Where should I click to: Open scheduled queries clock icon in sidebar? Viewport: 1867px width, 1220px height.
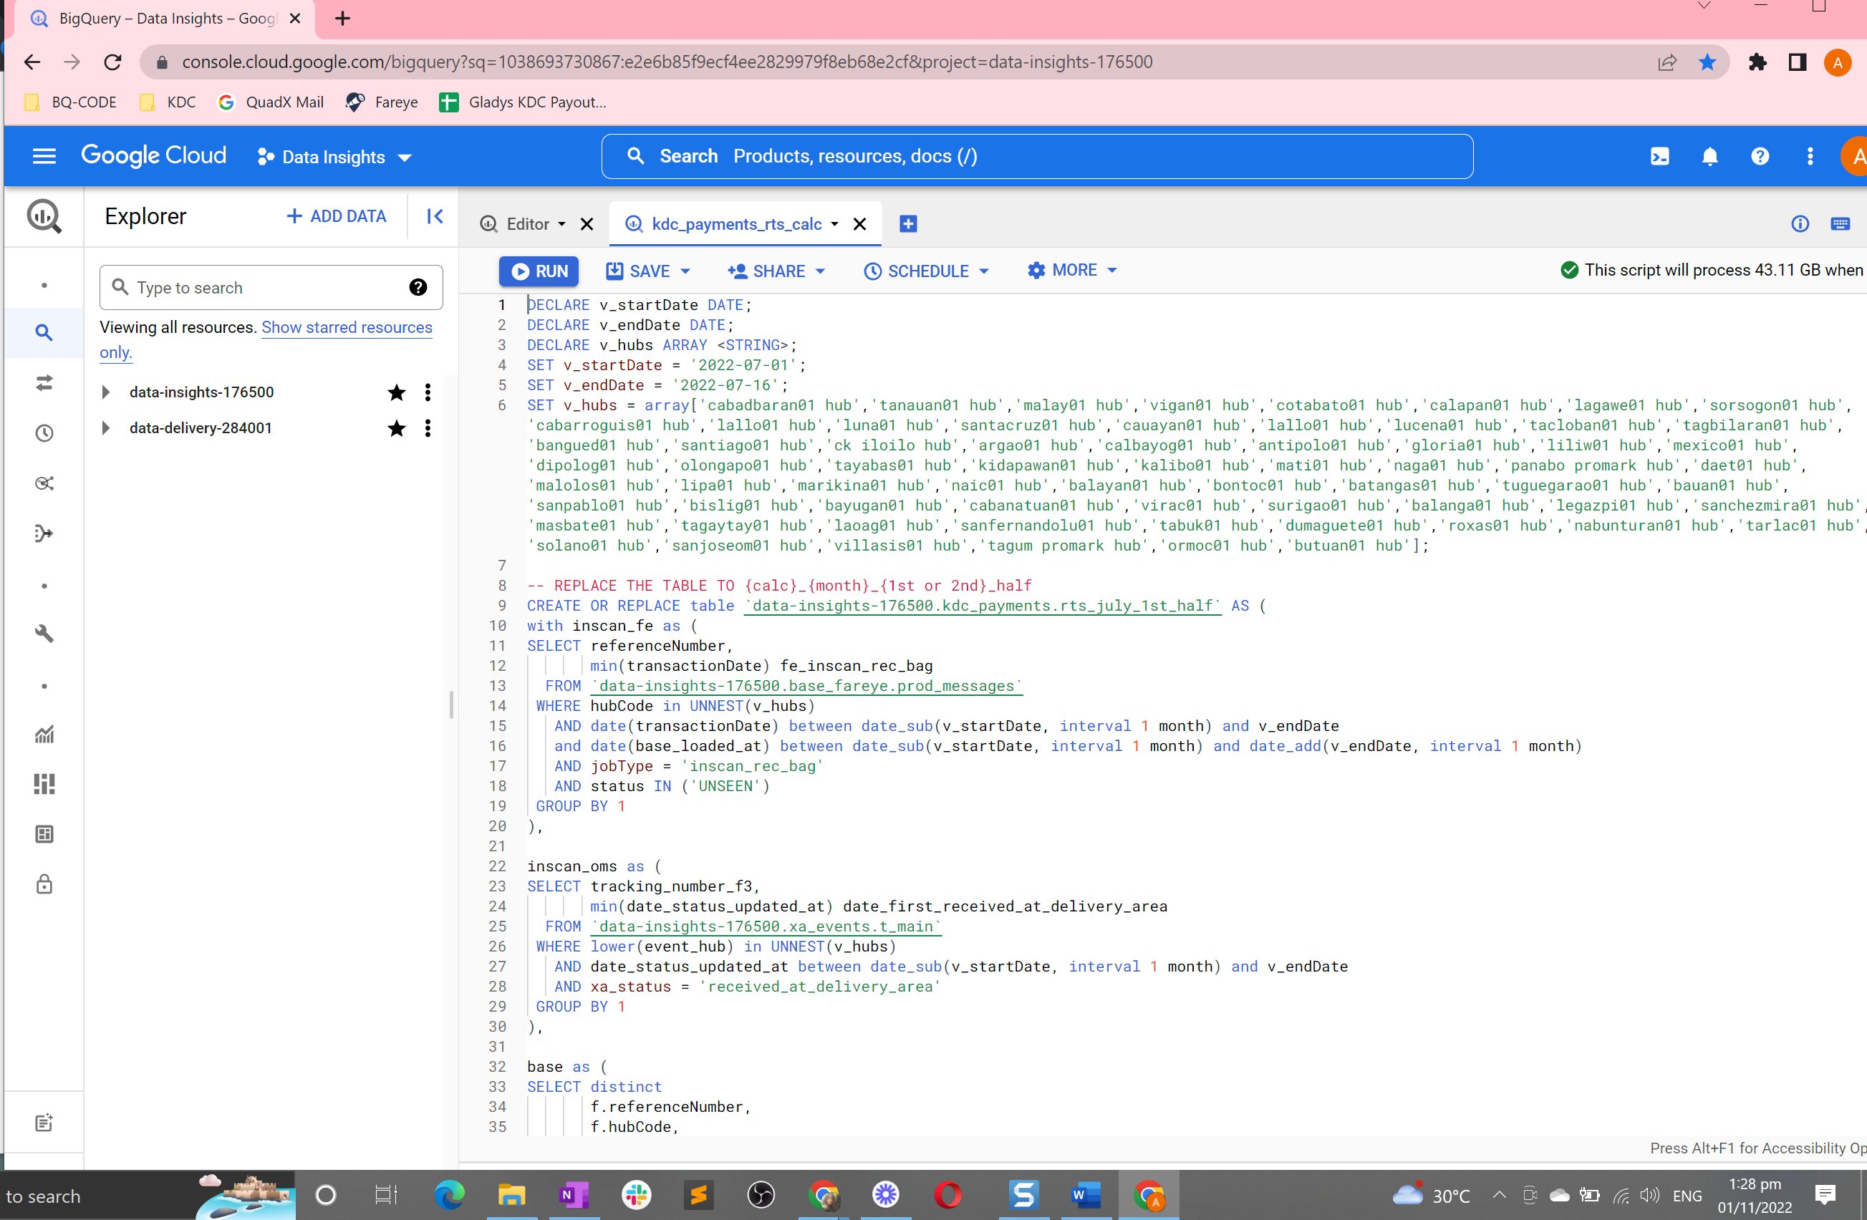click(x=44, y=433)
